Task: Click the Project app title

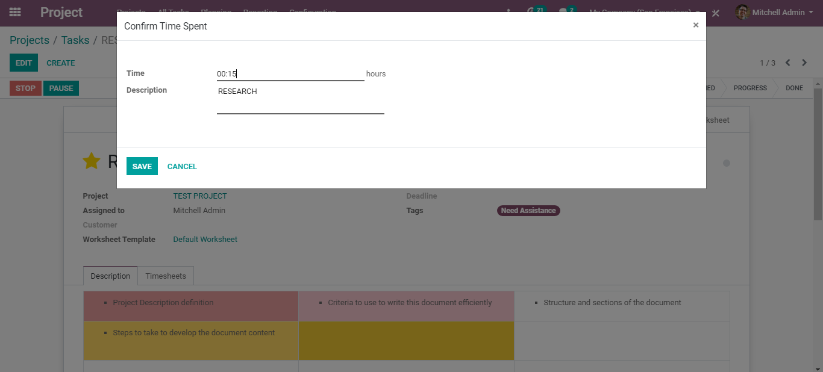Action: click(61, 12)
